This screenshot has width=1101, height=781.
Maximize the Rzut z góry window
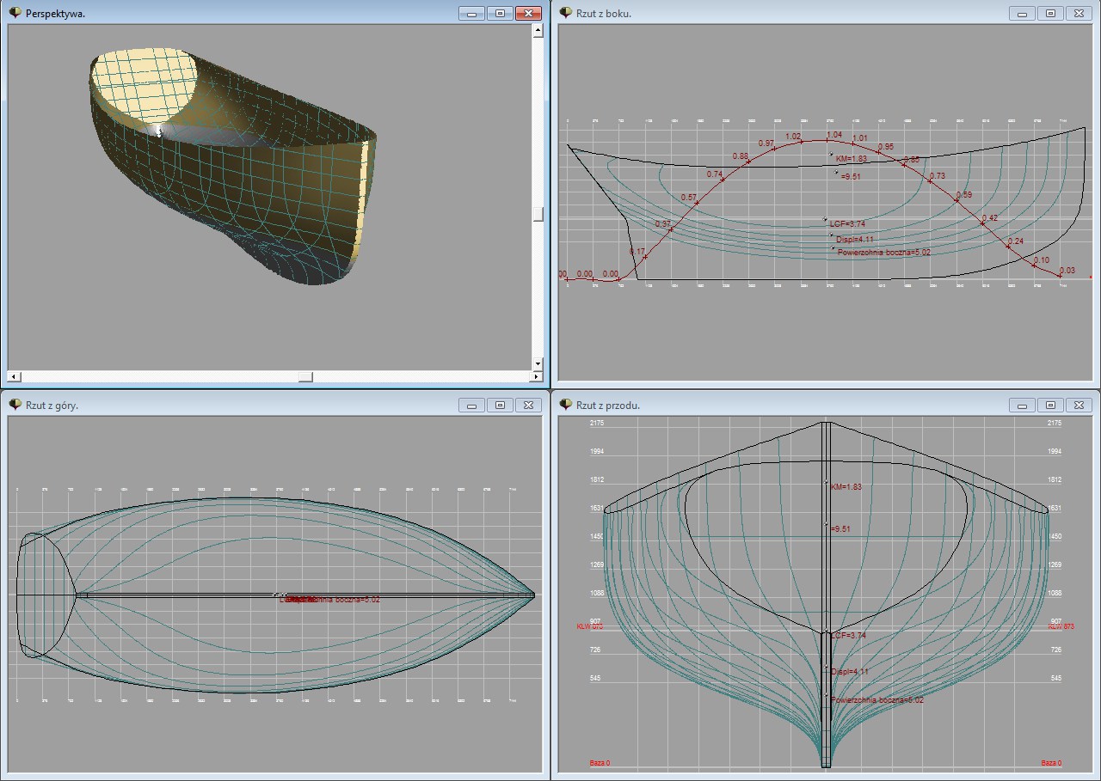click(500, 405)
